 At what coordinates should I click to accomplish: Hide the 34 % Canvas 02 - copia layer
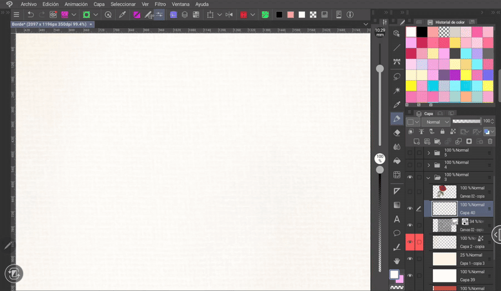[x=410, y=225]
